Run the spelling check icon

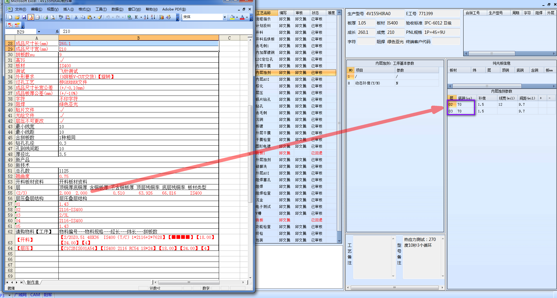[x=61, y=17]
